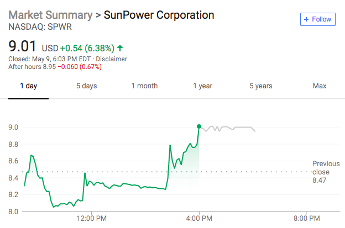
Task: Switch to the Max tab
Action: pos(320,86)
